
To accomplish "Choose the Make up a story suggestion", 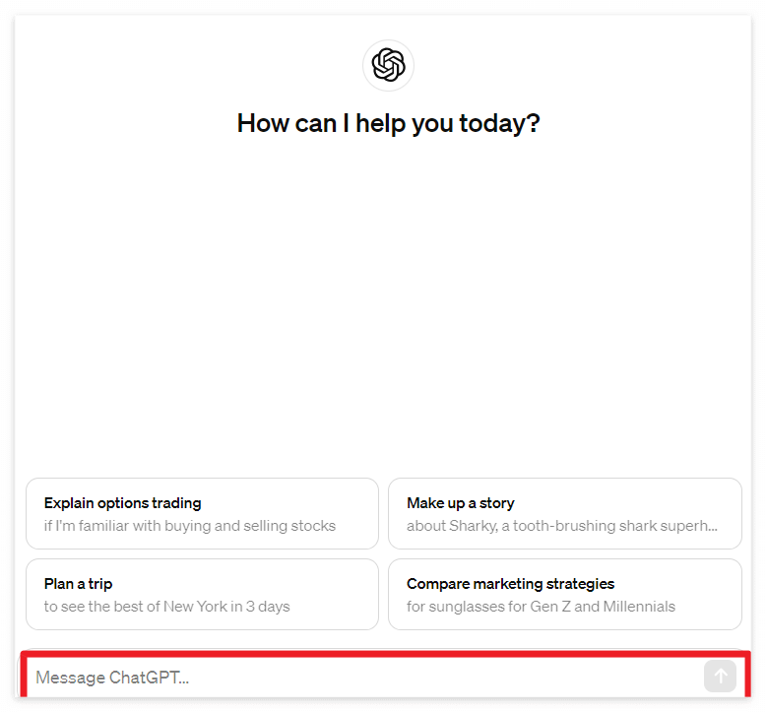I will 565,514.
